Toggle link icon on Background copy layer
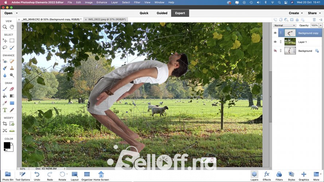The height and width of the screenshot is (182, 324). tap(281, 33)
